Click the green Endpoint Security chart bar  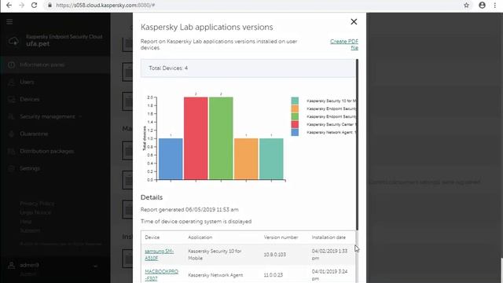click(x=221, y=138)
